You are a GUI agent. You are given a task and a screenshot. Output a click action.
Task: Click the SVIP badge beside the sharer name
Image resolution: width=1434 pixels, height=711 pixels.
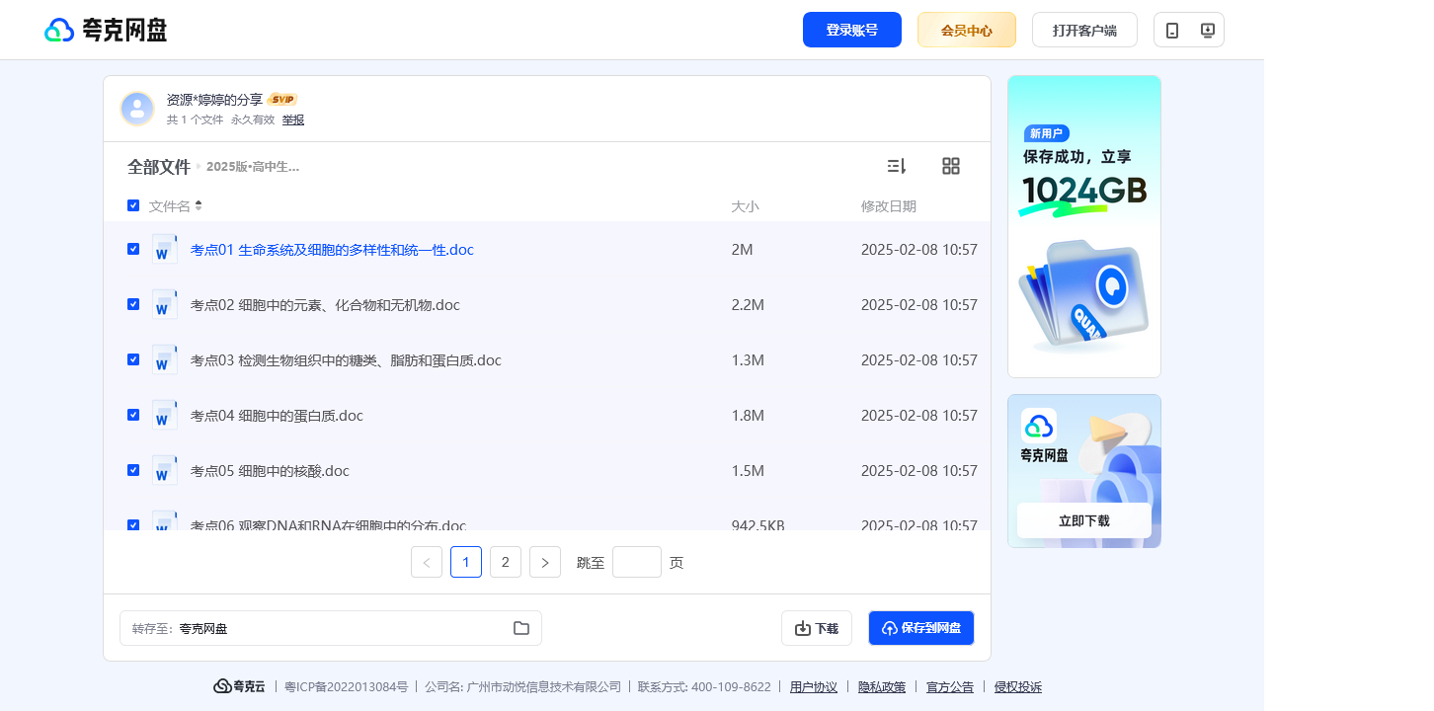[282, 100]
